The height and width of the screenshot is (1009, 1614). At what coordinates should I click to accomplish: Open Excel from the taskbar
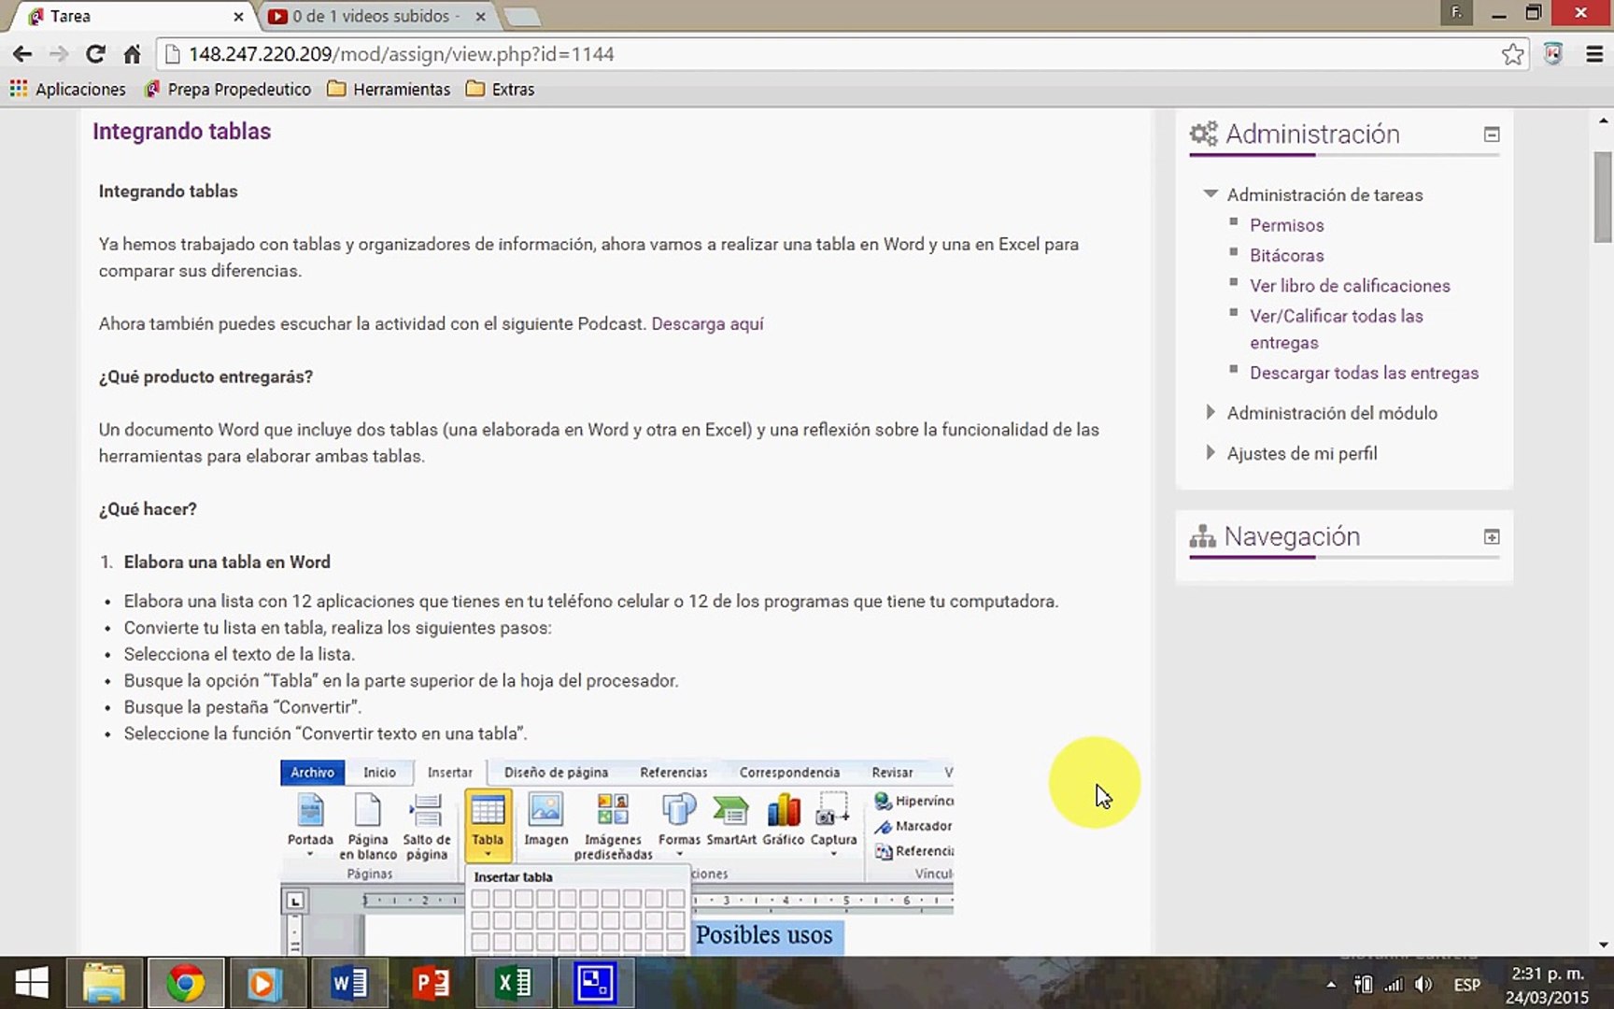click(512, 983)
